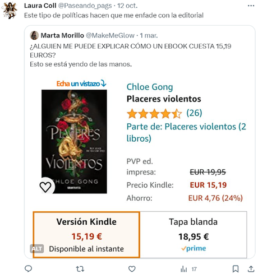Image resolution: width=258 pixels, height=274 pixels.
Task: Select the Versión Kindle format tab
Action: click(x=86, y=235)
